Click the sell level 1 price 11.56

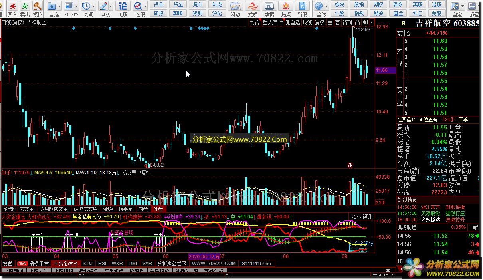[x=440, y=73]
